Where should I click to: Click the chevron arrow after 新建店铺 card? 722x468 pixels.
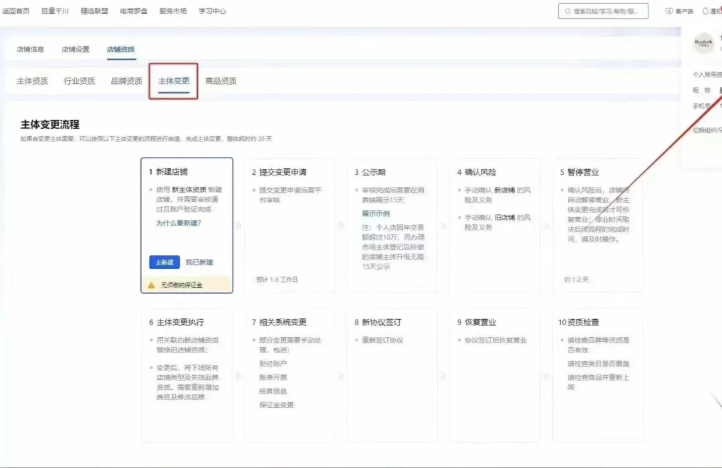(237, 226)
